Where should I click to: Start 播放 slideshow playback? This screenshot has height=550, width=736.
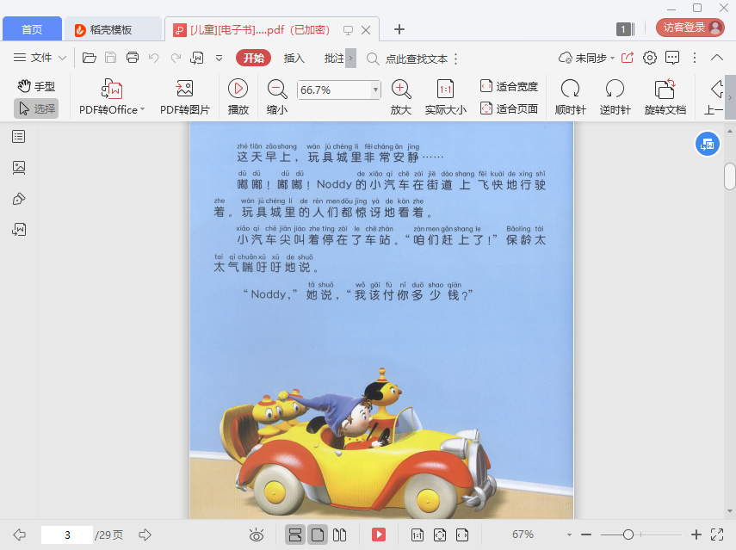pyautogui.click(x=238, y=97)
